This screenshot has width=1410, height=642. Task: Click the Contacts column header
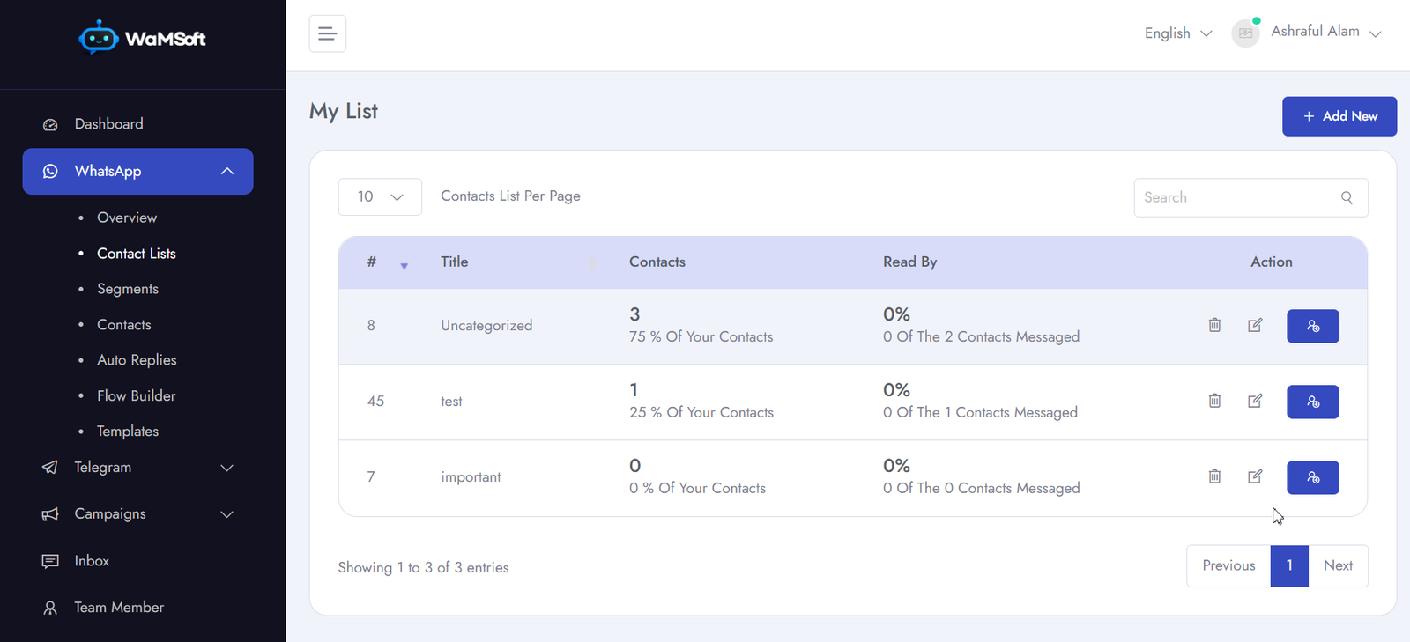657,262
